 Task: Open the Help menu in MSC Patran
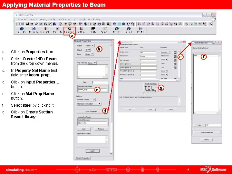click(x=98, y=19)
